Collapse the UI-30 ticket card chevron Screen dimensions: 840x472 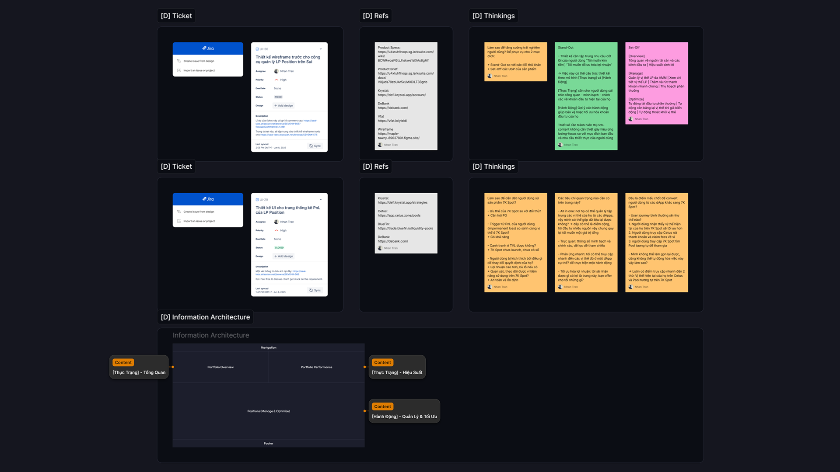click(321, 49)
